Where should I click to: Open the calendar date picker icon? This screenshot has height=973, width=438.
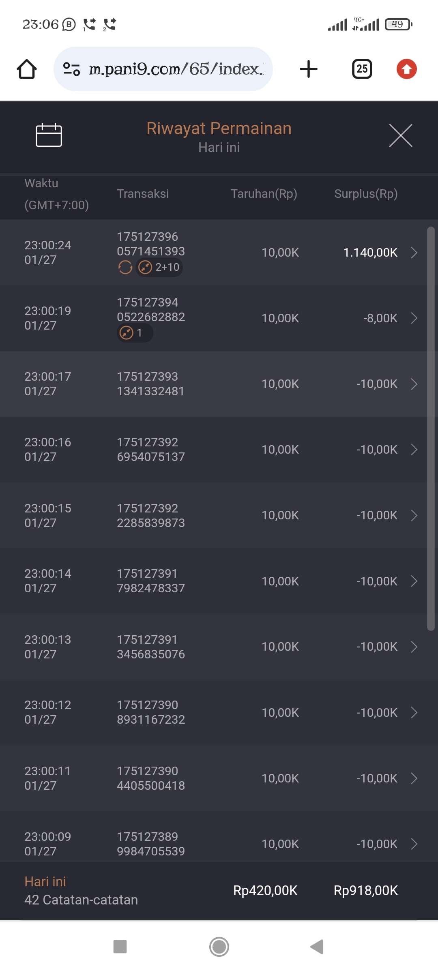[x=49, y=135]
